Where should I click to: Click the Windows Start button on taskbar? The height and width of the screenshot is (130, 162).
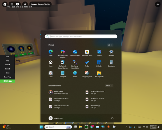tap(41, 127)
